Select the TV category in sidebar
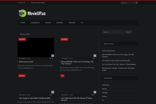Screen dimensions: 156x104 (103, 100)
